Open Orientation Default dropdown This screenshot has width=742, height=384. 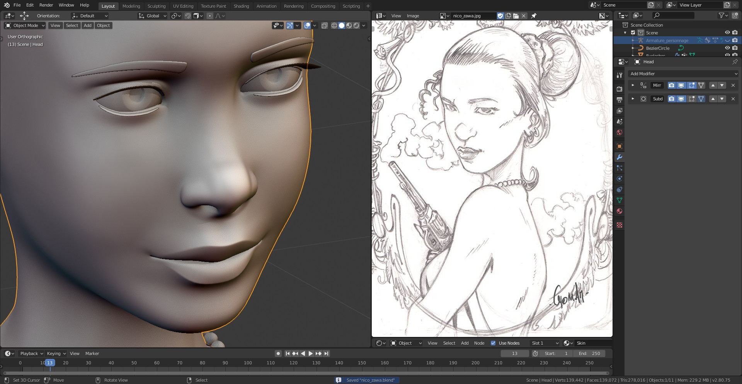click(90, 16)
